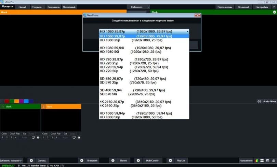This screenshot has width=277, height=167.
Task: Click the Audio Mixer speaker icon
Action: click(259, 102)
